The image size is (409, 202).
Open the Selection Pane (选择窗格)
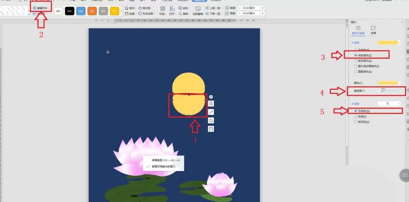click(198, 11)
